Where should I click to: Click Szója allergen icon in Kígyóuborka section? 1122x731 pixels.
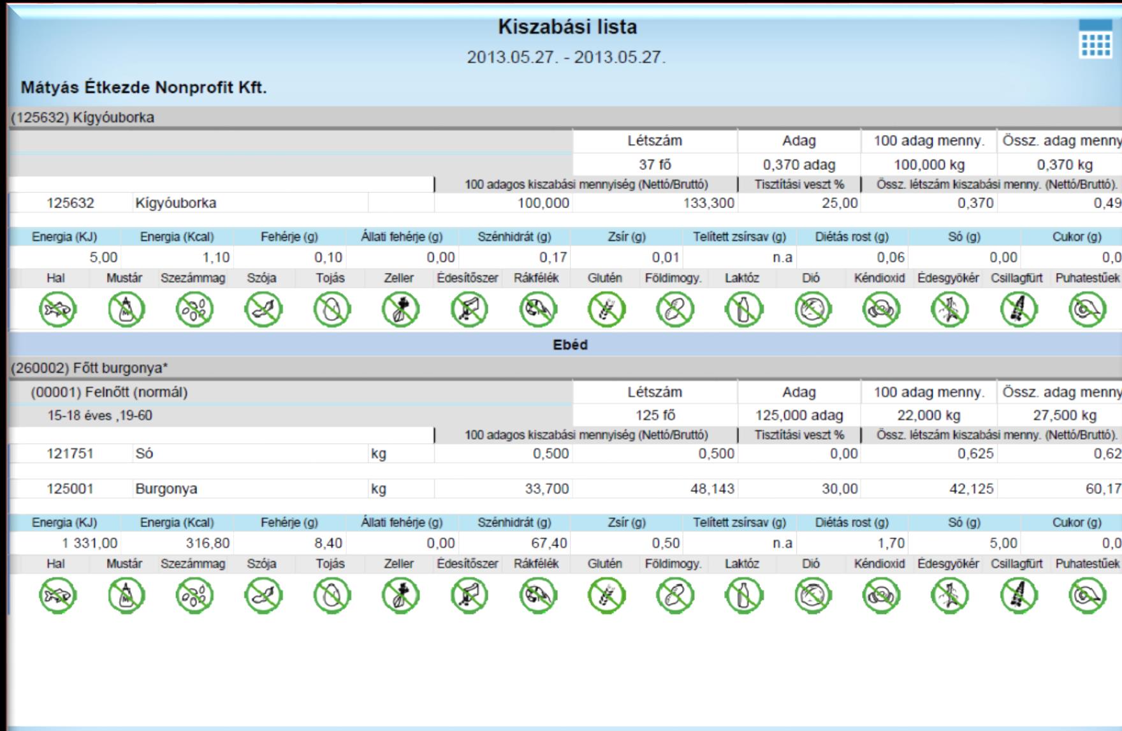coord(263,311)
